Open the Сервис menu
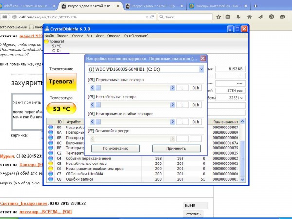Viewport: 292px width, 219px height. coord(77,36)
